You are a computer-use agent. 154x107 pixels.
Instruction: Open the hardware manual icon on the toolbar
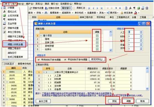[x=143, y=8]
